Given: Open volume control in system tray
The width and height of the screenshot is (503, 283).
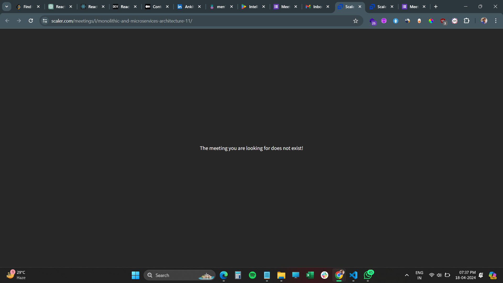Looking at the screenshot, I should [x=439, y=275].
